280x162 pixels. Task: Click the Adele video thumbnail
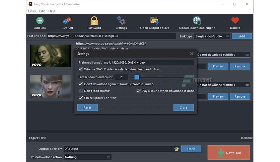pos(50,56)
